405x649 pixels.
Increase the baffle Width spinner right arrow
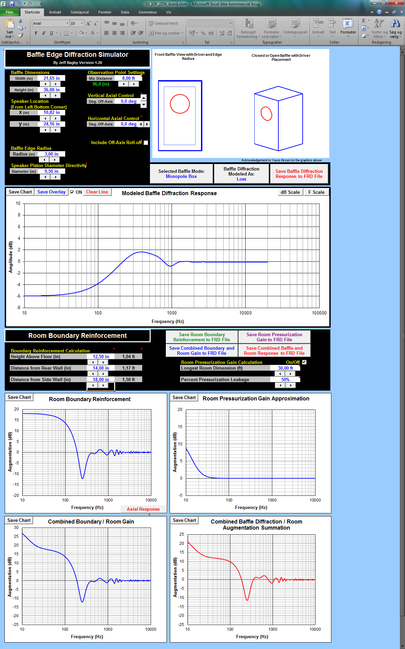tap(55, 84)
